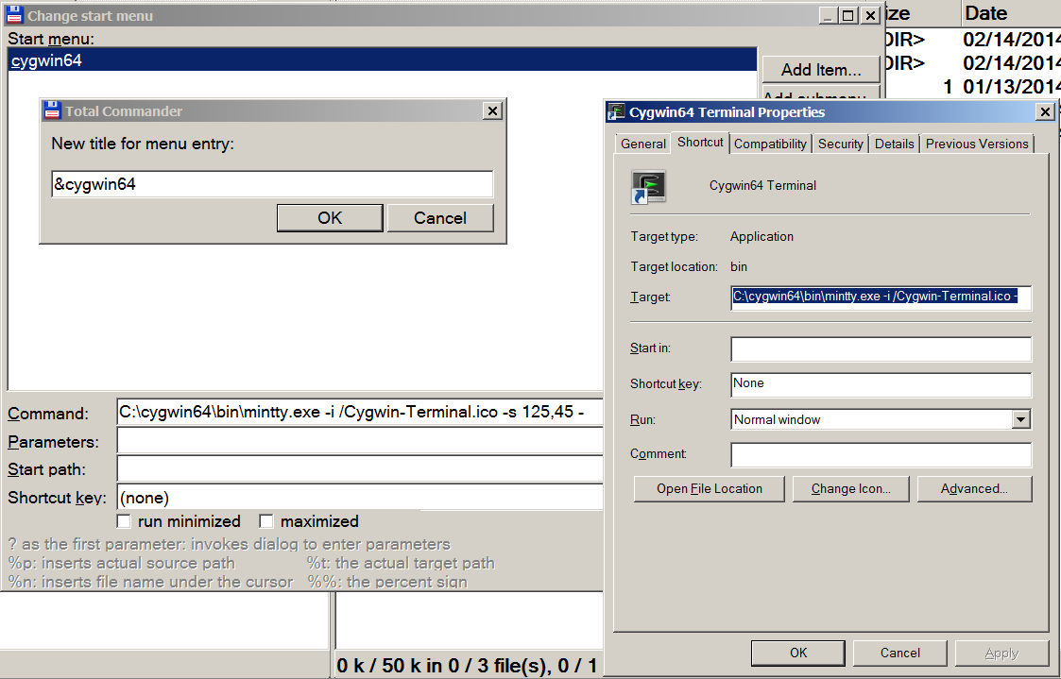Click the Change Icon... button
This screenshot has width=1061, height=679.
pyautogui.click(x=850, y=488)
